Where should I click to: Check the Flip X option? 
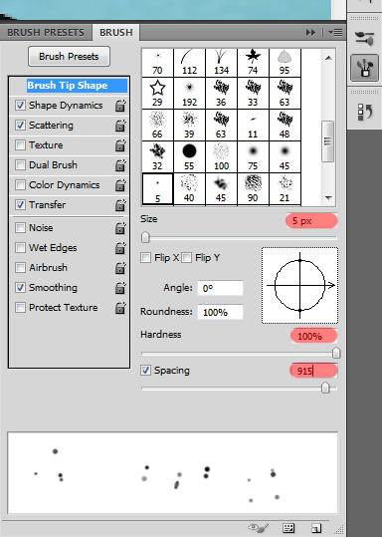[145, 257]
